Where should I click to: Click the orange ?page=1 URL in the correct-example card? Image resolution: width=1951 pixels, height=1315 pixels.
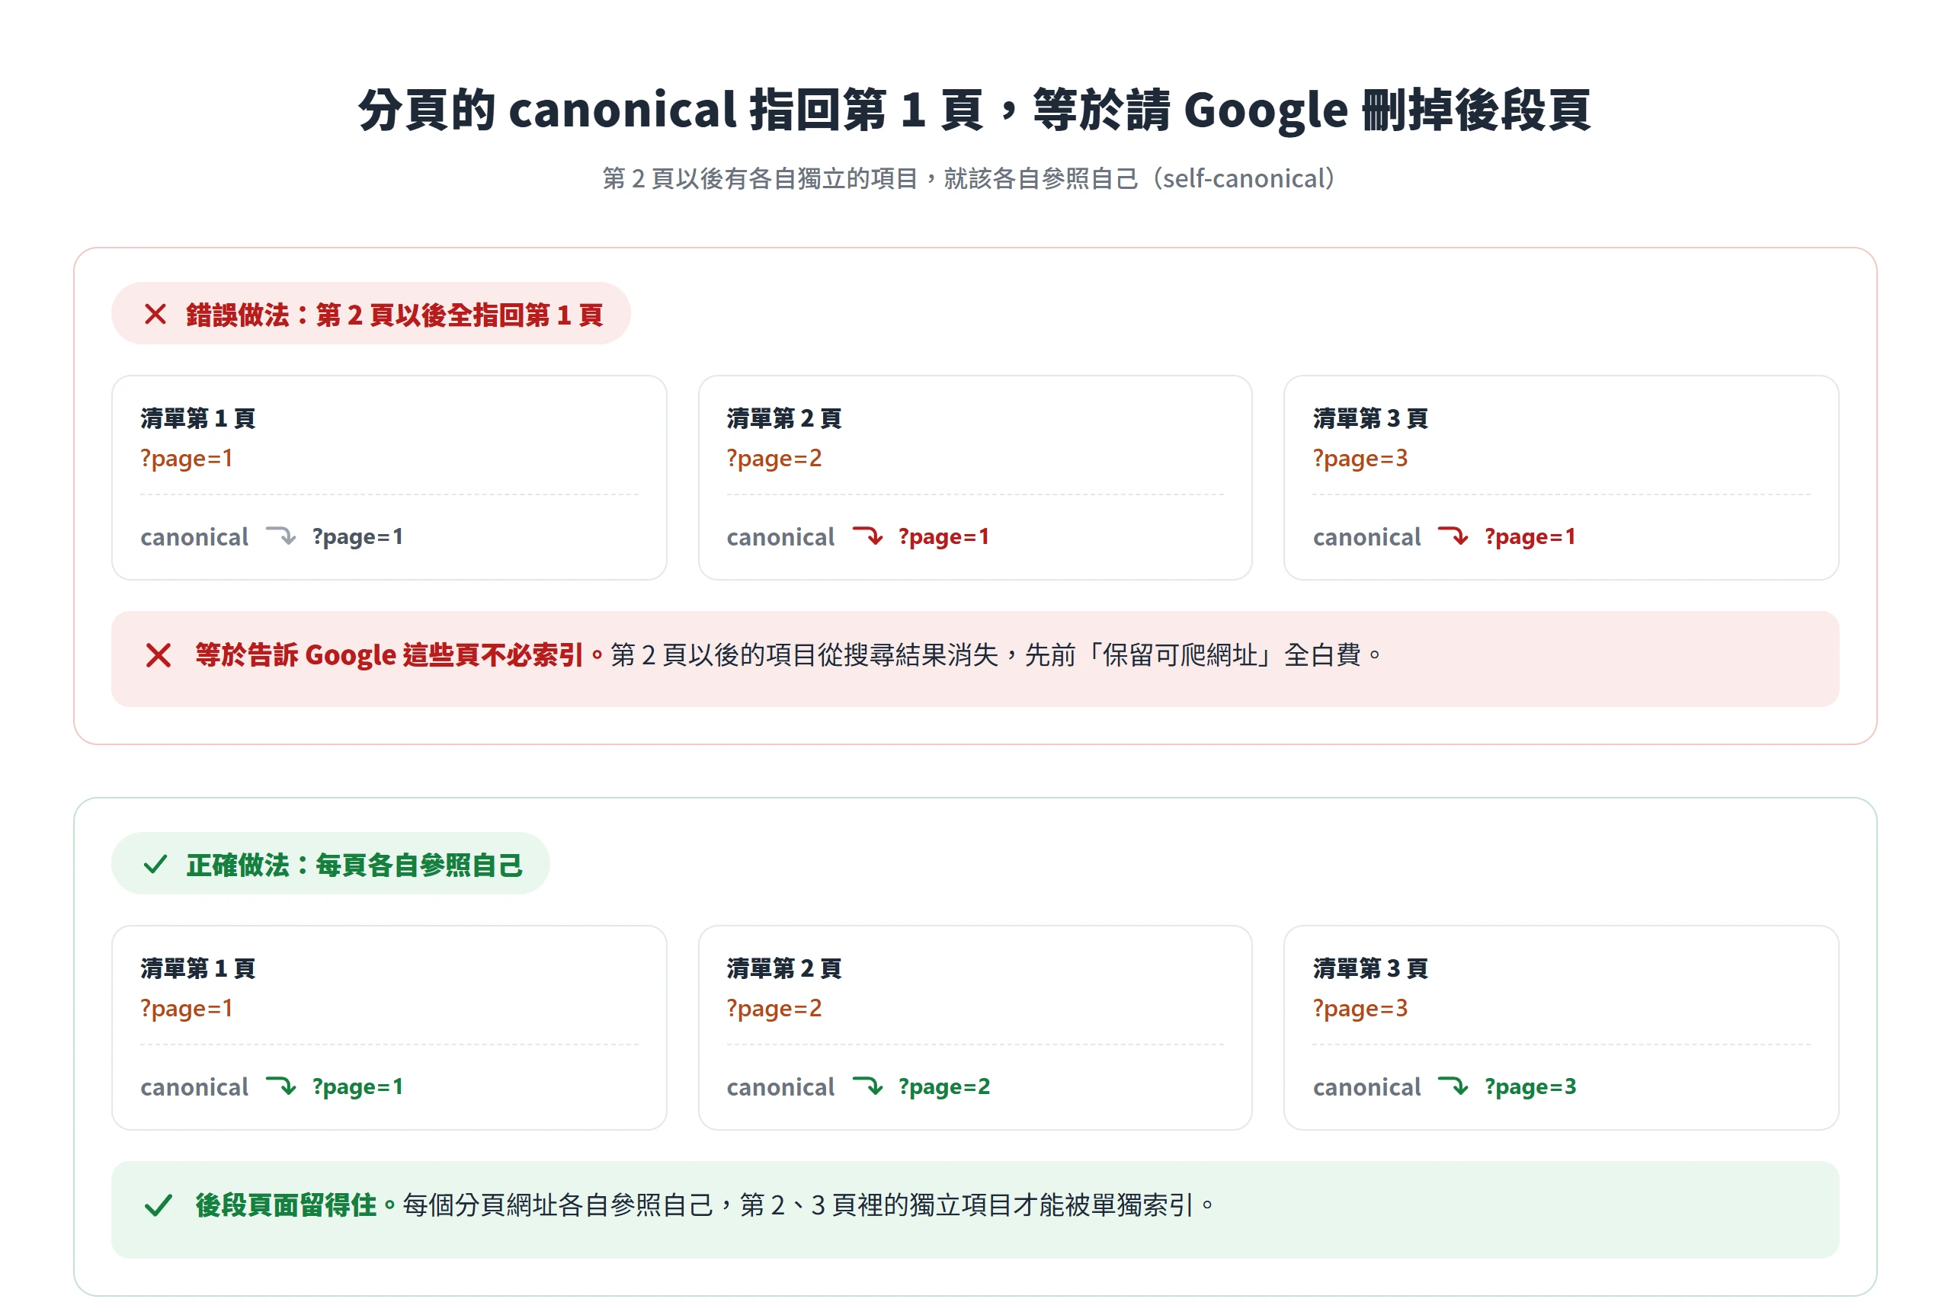click(x=186, y=1008)
